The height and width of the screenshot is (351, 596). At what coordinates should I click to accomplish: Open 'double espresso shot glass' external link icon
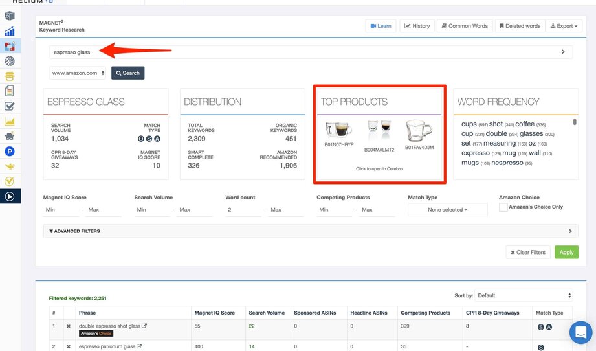tap(144, 326)
